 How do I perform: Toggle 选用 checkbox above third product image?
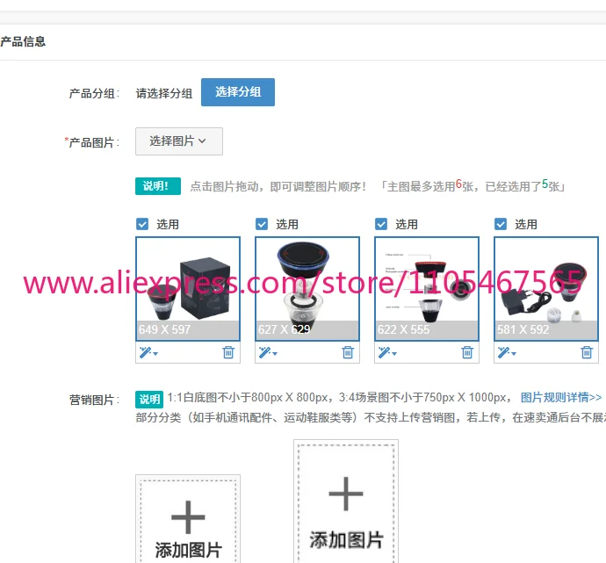pos(381,224)
